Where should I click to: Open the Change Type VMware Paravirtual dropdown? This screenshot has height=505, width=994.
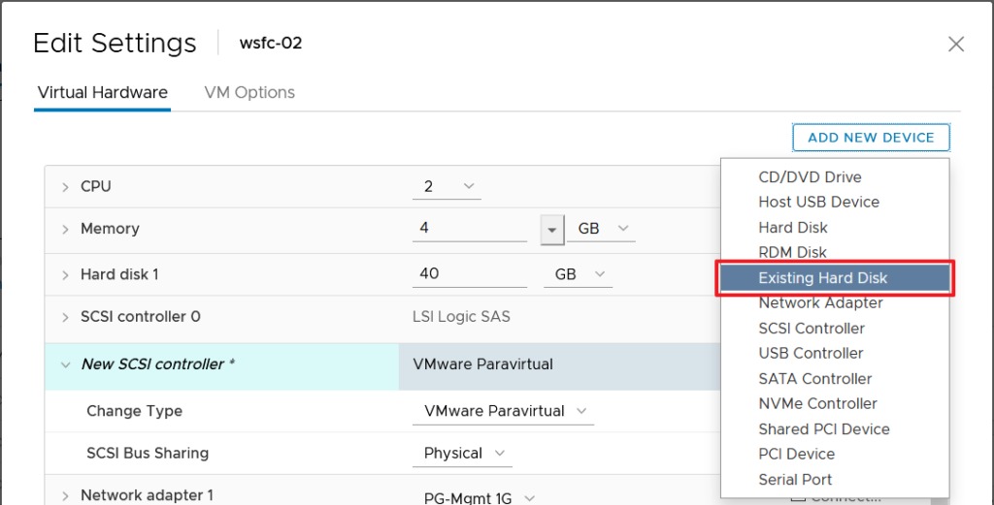[x=503, y=411]
